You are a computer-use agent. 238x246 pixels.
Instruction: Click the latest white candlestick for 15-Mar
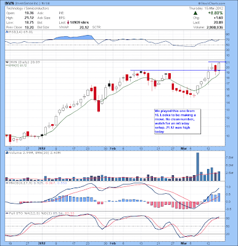(x=219, y=66)
